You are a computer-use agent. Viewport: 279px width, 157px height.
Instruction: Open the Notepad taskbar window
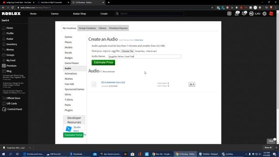point(208,154)
